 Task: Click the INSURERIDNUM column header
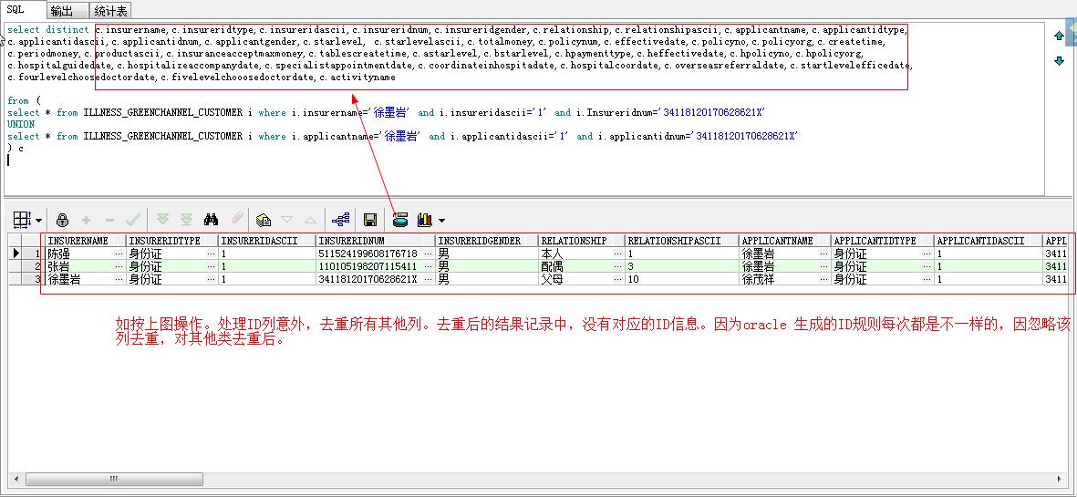[376, 241]
